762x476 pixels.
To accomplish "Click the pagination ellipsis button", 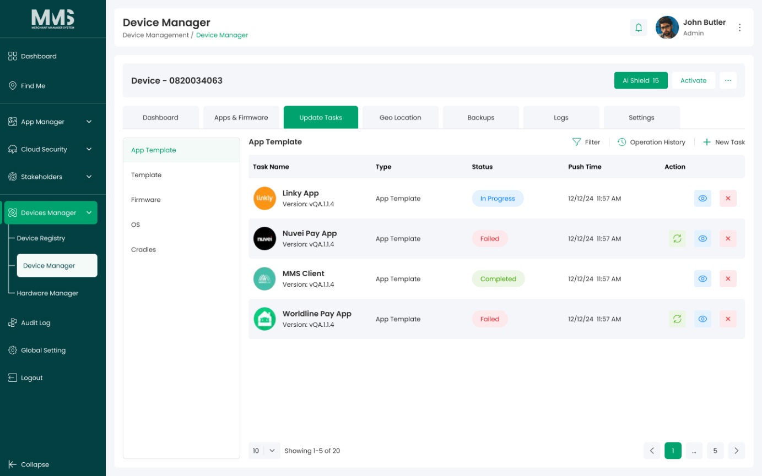I will pyautogui.click(x=694, y=451).
